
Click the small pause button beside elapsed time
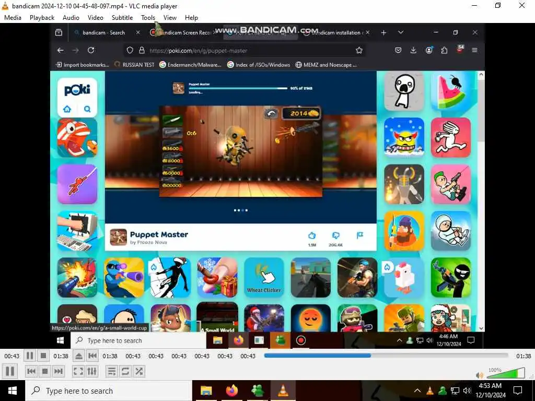tap(30, 356)
